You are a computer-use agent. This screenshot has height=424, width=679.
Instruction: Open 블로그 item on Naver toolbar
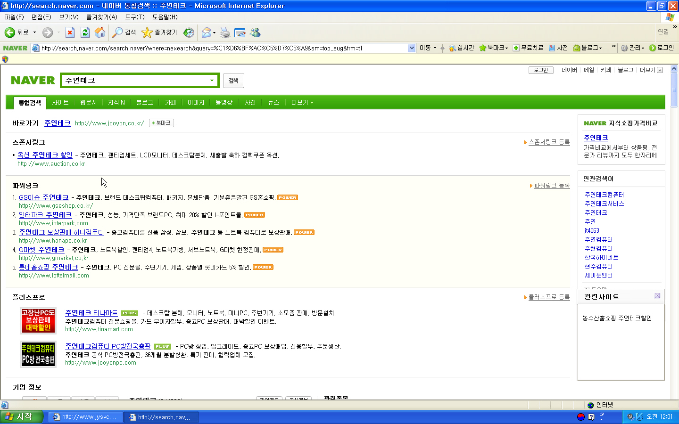pyautogui.click(x=588, y=48)
